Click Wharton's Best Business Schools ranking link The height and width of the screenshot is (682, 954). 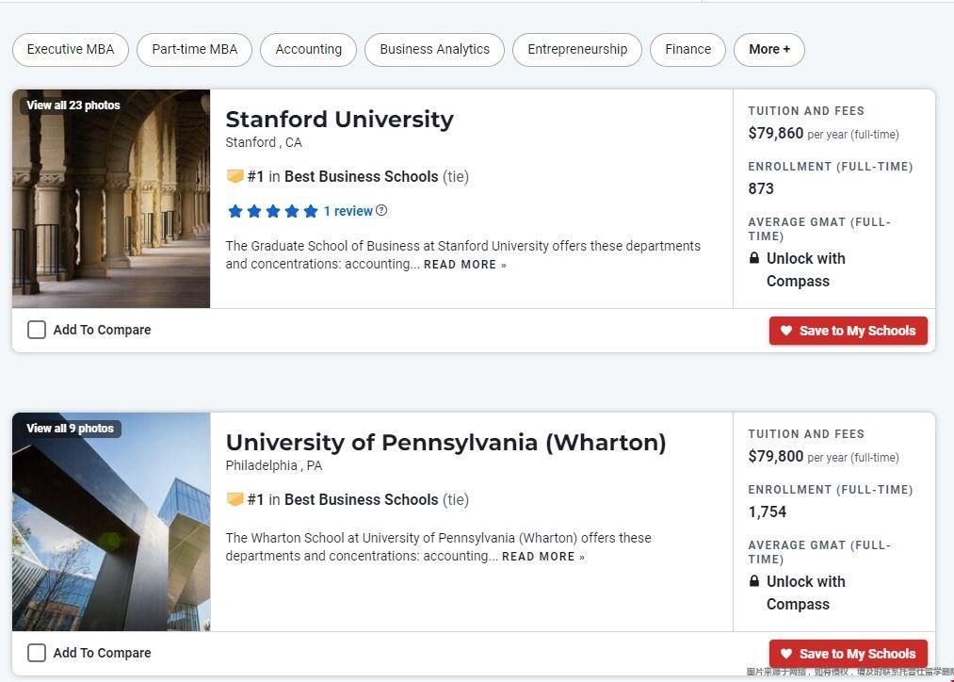[x=362, y=499]
